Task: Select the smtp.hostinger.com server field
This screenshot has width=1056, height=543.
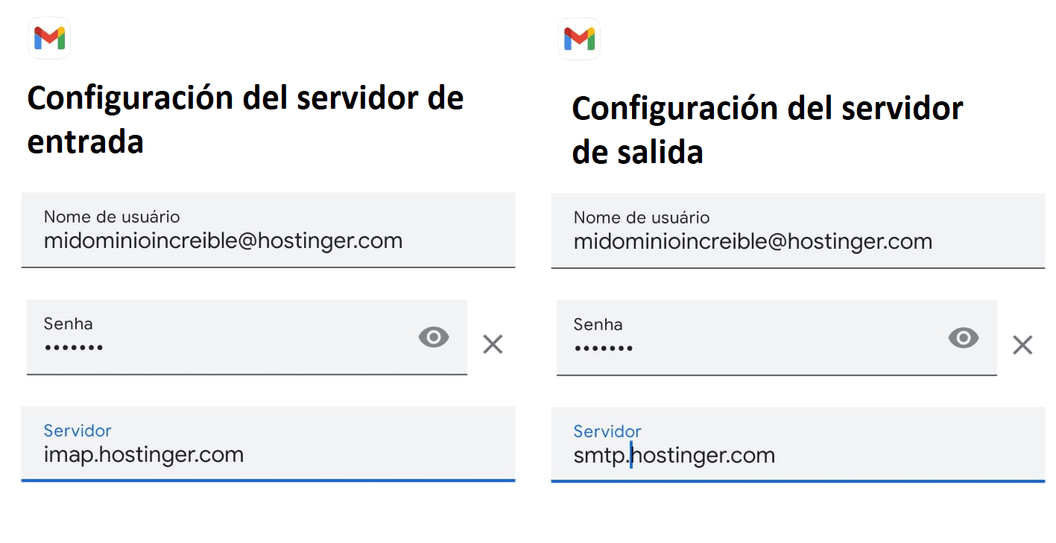Action: pyautogui.click(x=798, y=445)
